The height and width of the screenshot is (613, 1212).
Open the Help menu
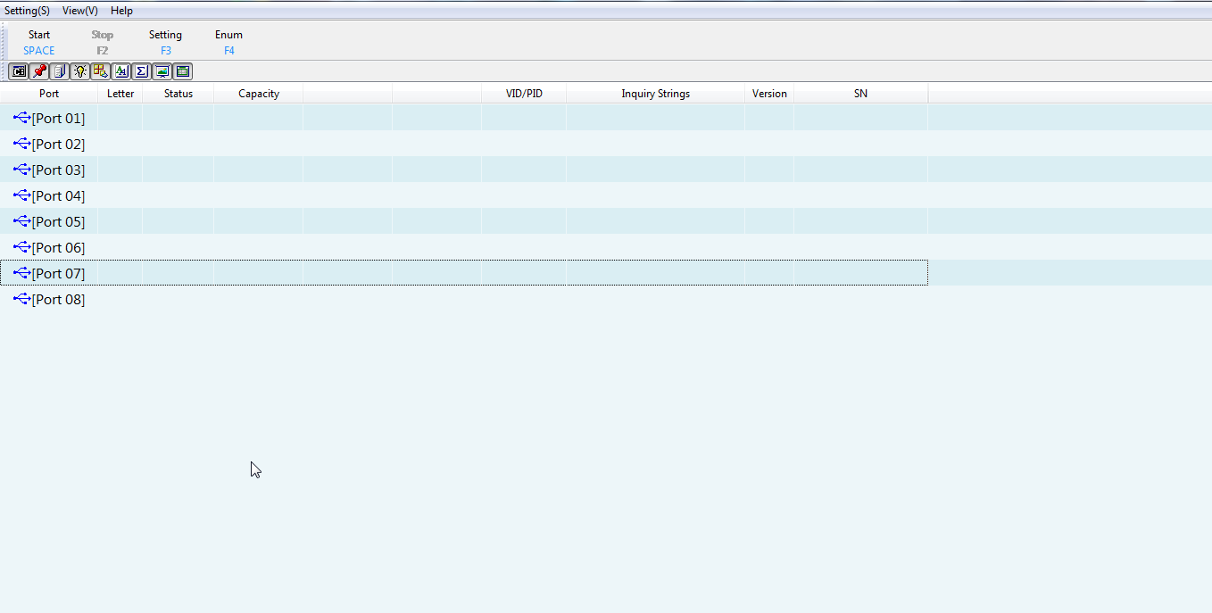pyautogui.click(x=121, y=11)
